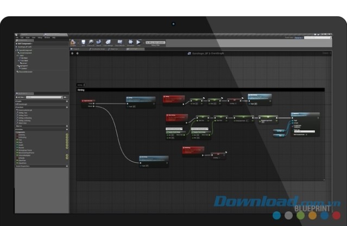Open the Edit menu
347x226 pixels.
tap(22, 37)
